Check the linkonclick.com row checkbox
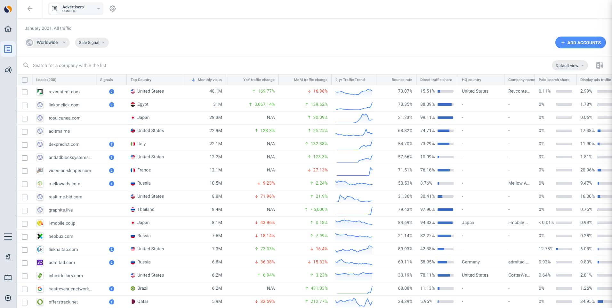This screenshot has height=308, width=612. 25,105
